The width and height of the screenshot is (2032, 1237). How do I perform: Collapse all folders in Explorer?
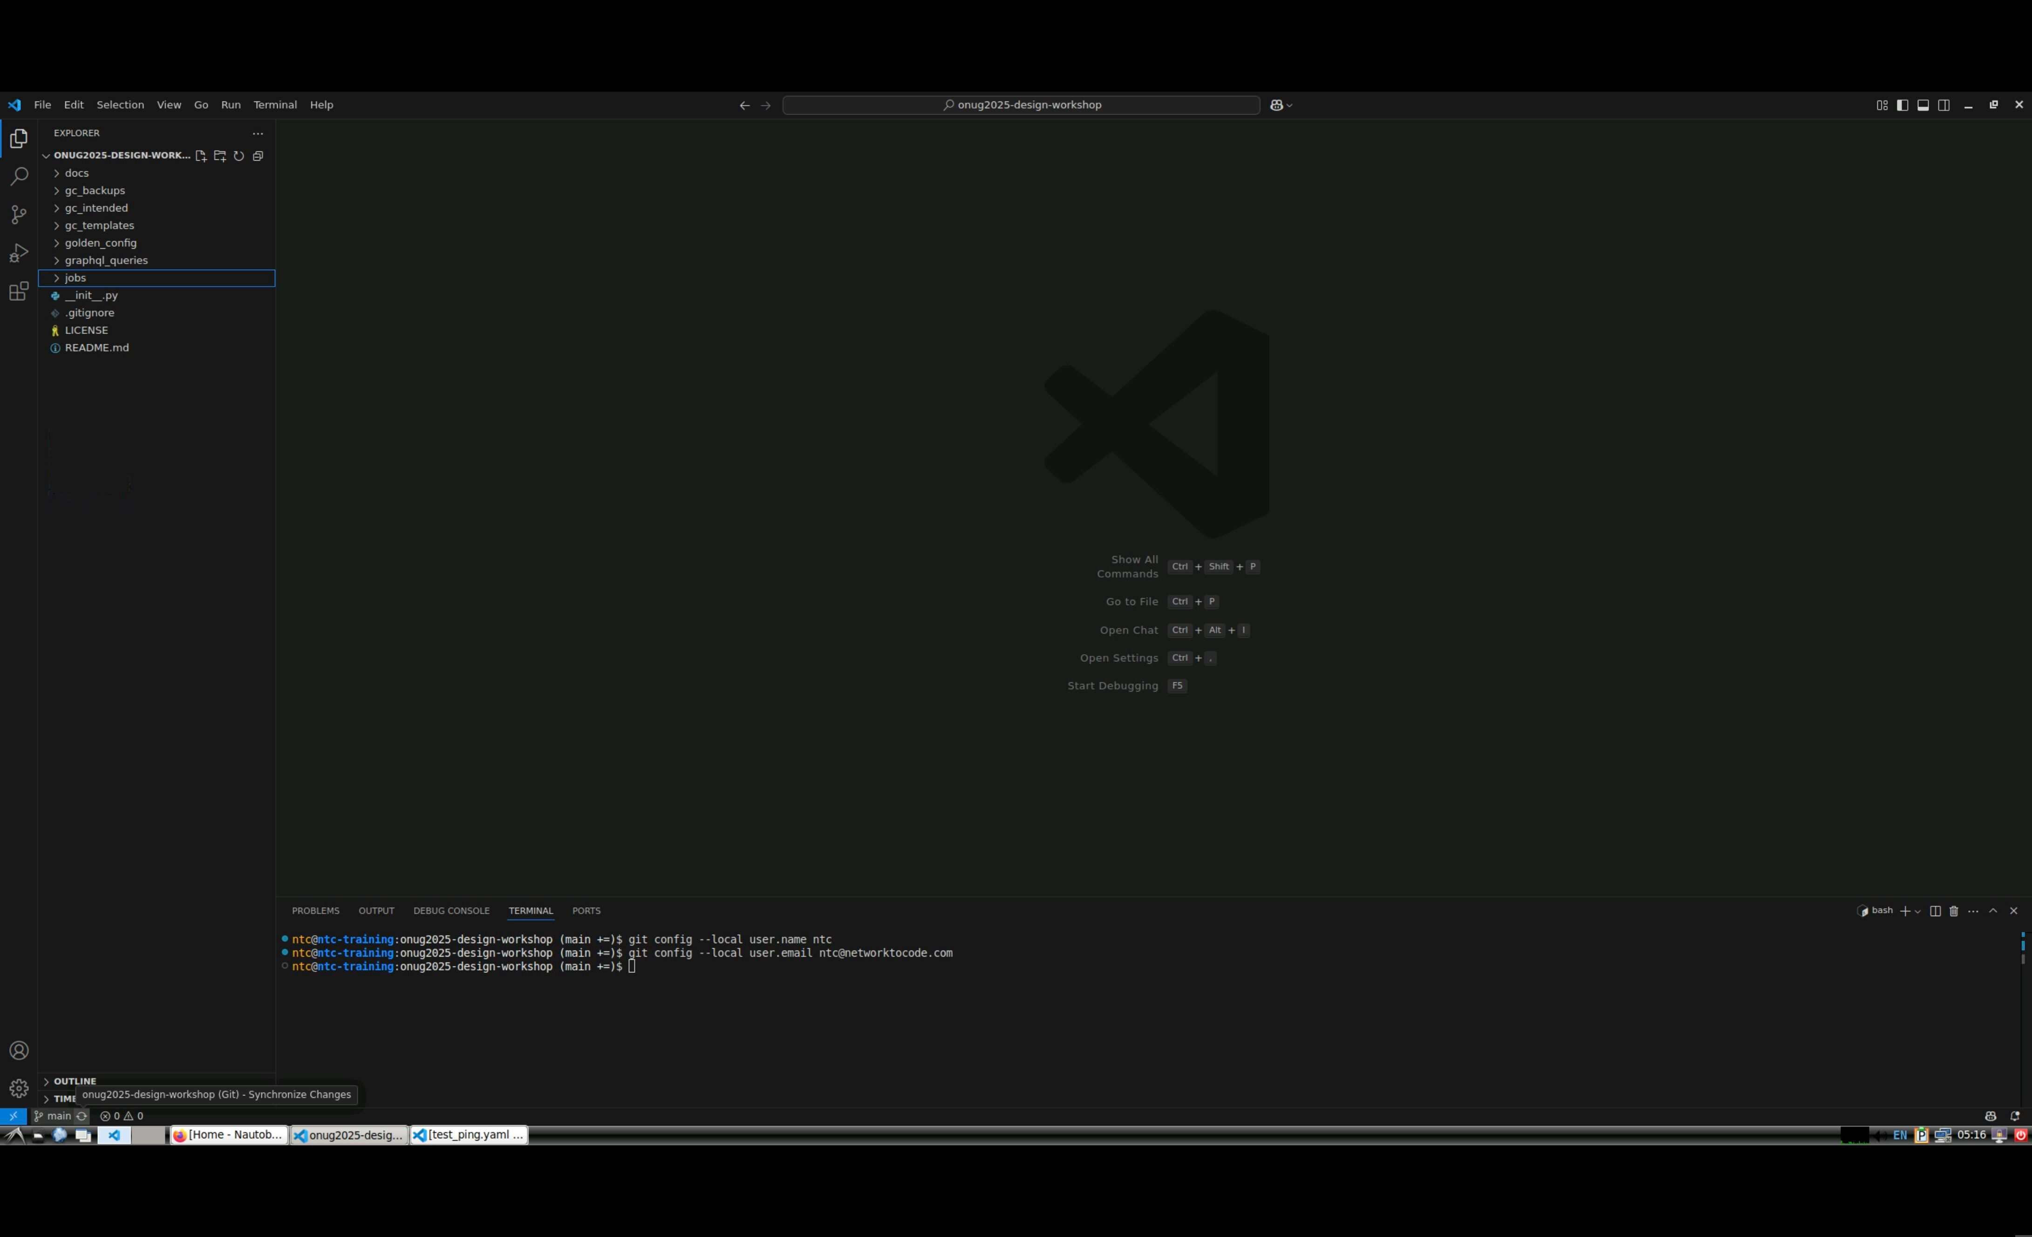click(x=257, y=156)
